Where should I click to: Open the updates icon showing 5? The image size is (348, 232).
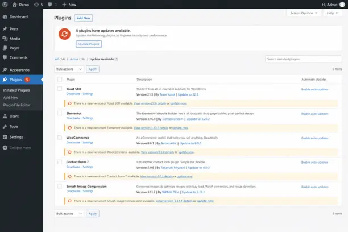click(36, 5)
